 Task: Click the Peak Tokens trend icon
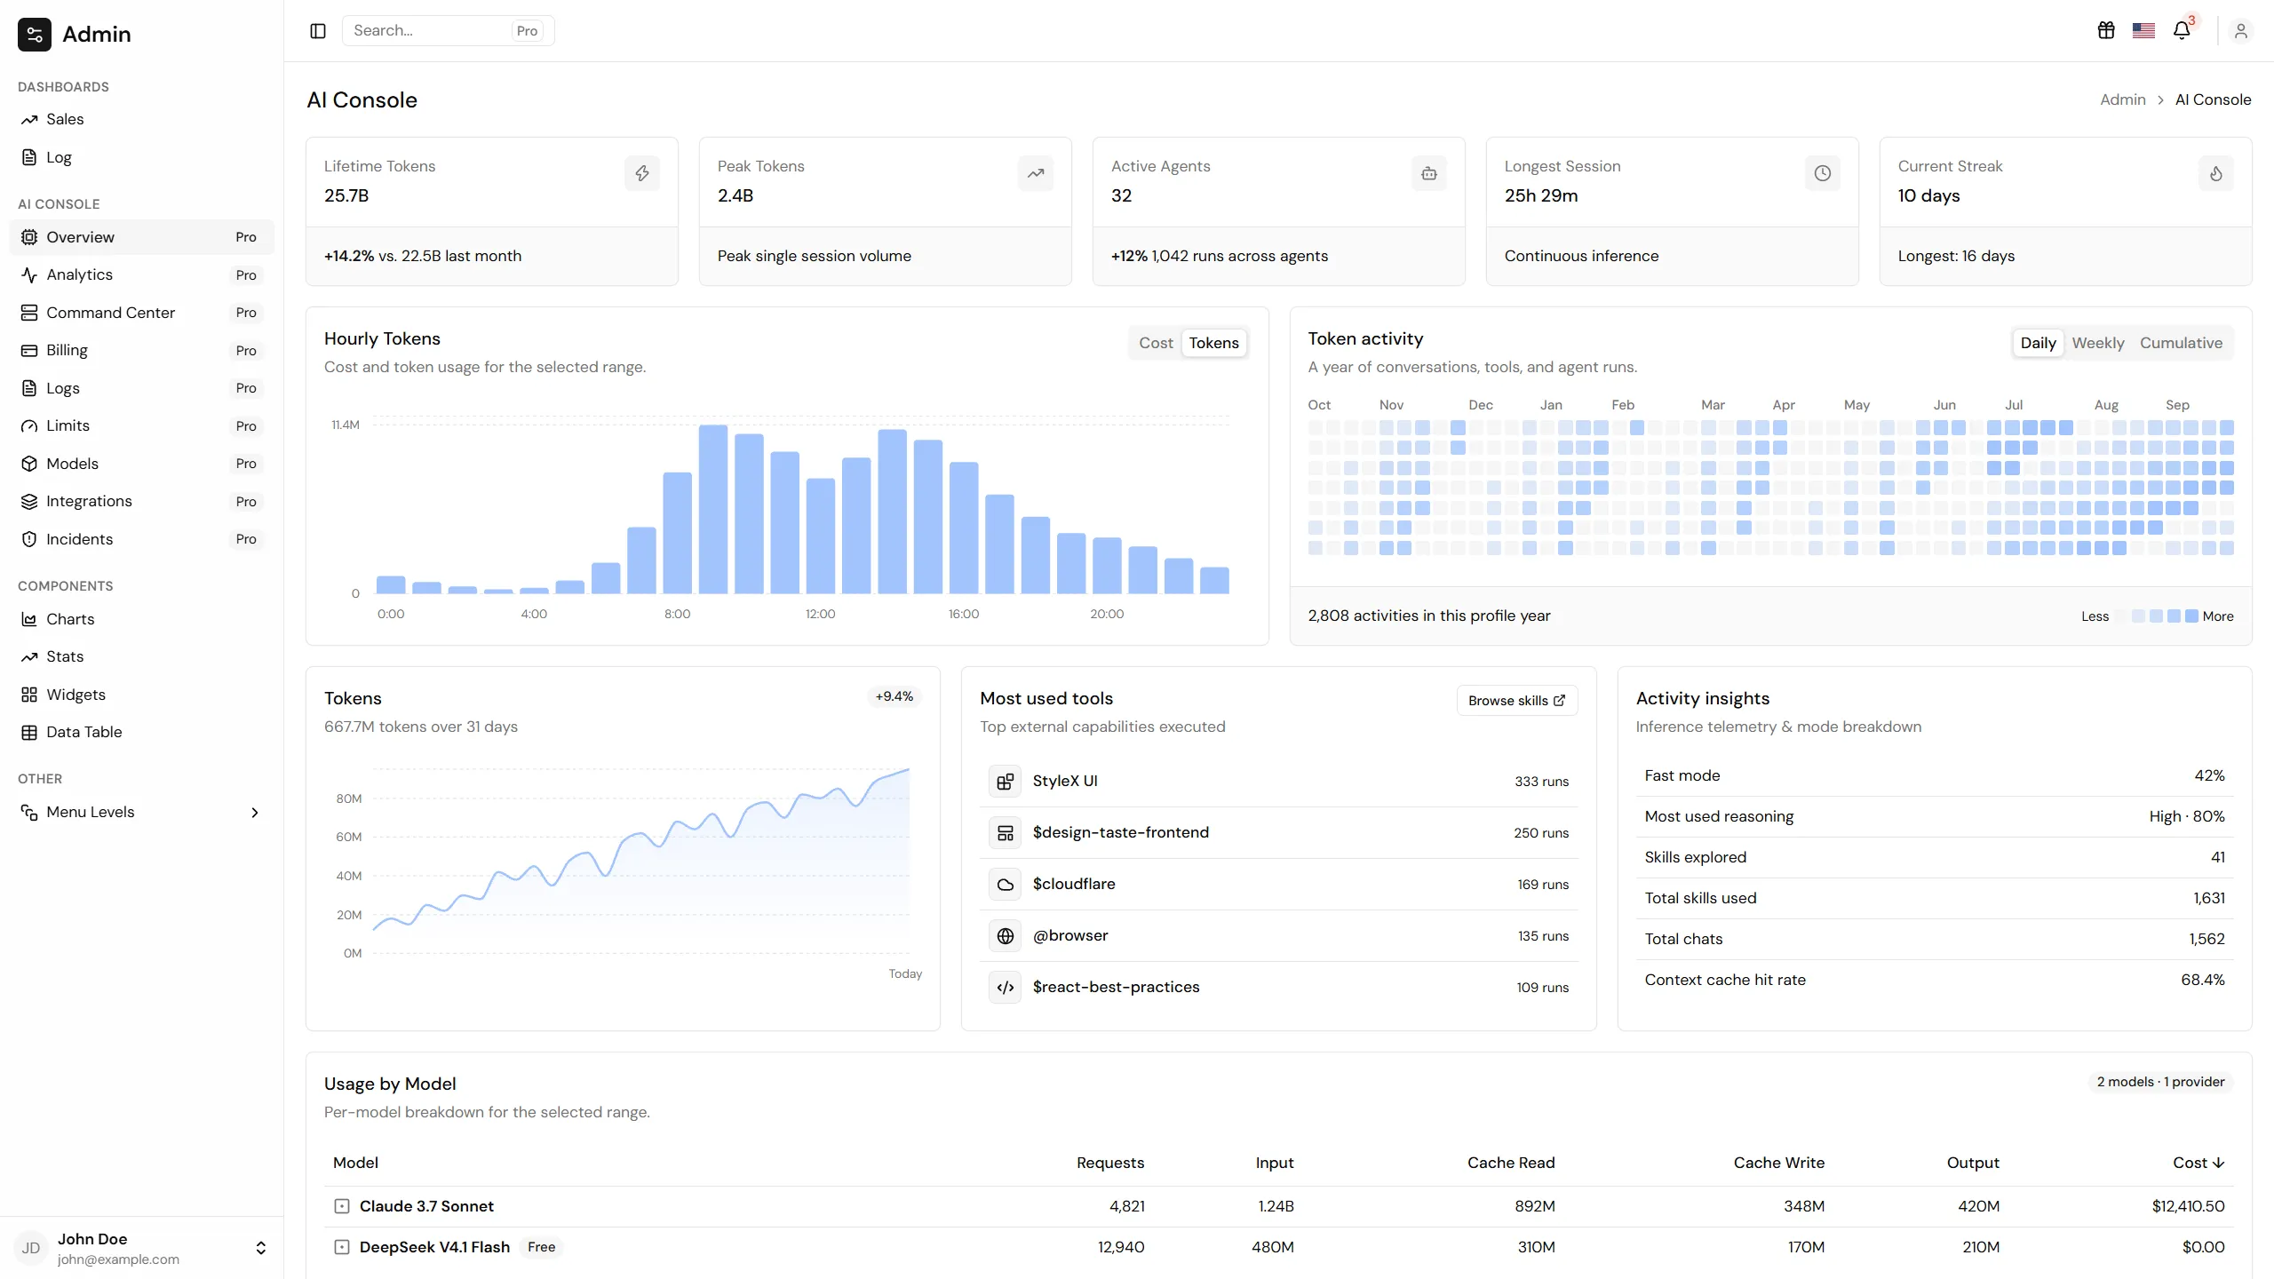(x=1036, y=173)
